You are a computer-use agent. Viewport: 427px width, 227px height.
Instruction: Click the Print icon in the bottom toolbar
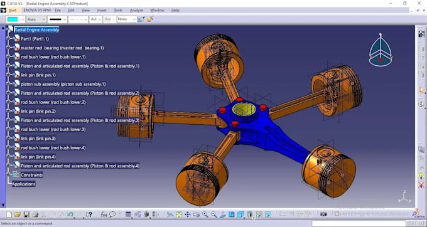point(35,214)
